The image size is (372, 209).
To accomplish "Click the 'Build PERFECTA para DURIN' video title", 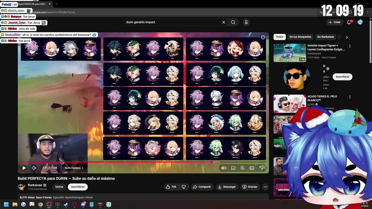I will coord(66,179).
